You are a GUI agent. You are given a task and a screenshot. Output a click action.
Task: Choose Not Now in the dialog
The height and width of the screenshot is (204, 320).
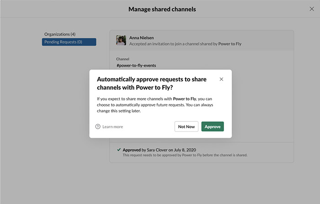pos(187,126)
